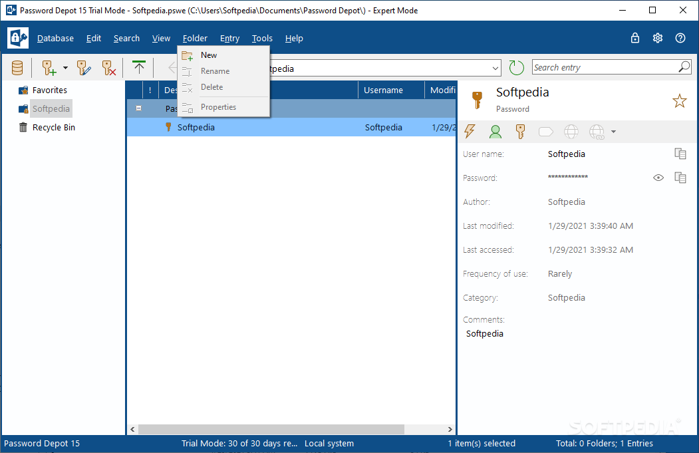Viewport: 699px width, 453px height.
Task: Open the Search menu
Action: click(x=126, y=39)
